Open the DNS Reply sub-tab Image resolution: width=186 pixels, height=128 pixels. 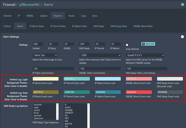(99, 26)
